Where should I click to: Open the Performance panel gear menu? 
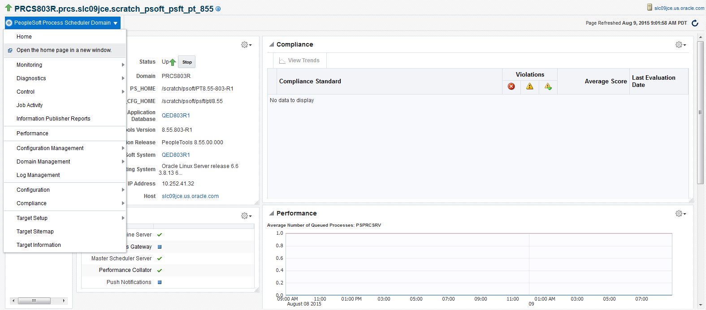tap(680, 214)
